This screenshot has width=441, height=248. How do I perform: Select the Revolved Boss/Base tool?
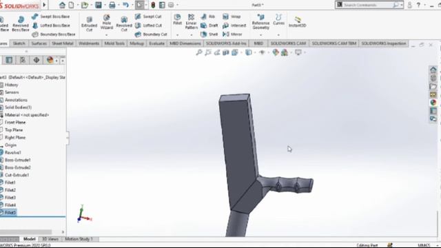(21, 23)
